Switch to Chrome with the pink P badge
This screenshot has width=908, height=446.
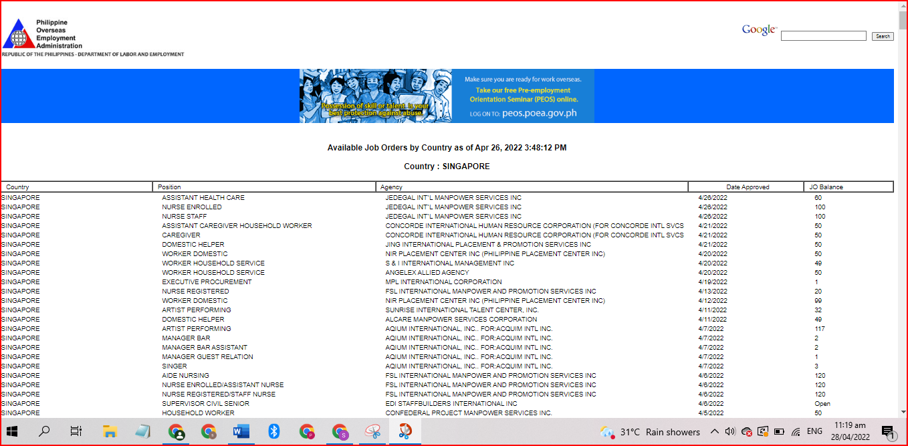point(307,431)
